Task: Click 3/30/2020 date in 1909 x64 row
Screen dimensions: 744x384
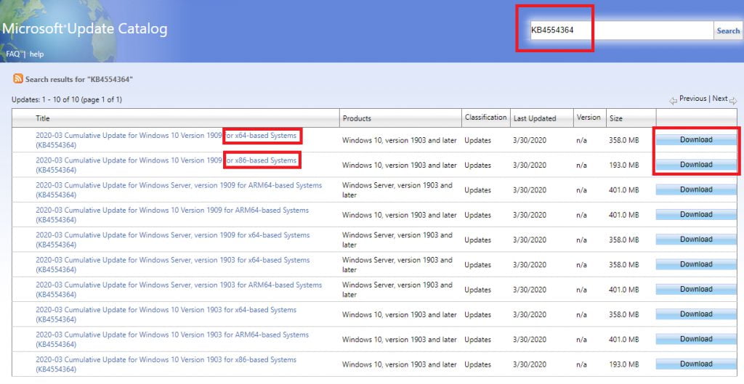Action: coord(530,140)
